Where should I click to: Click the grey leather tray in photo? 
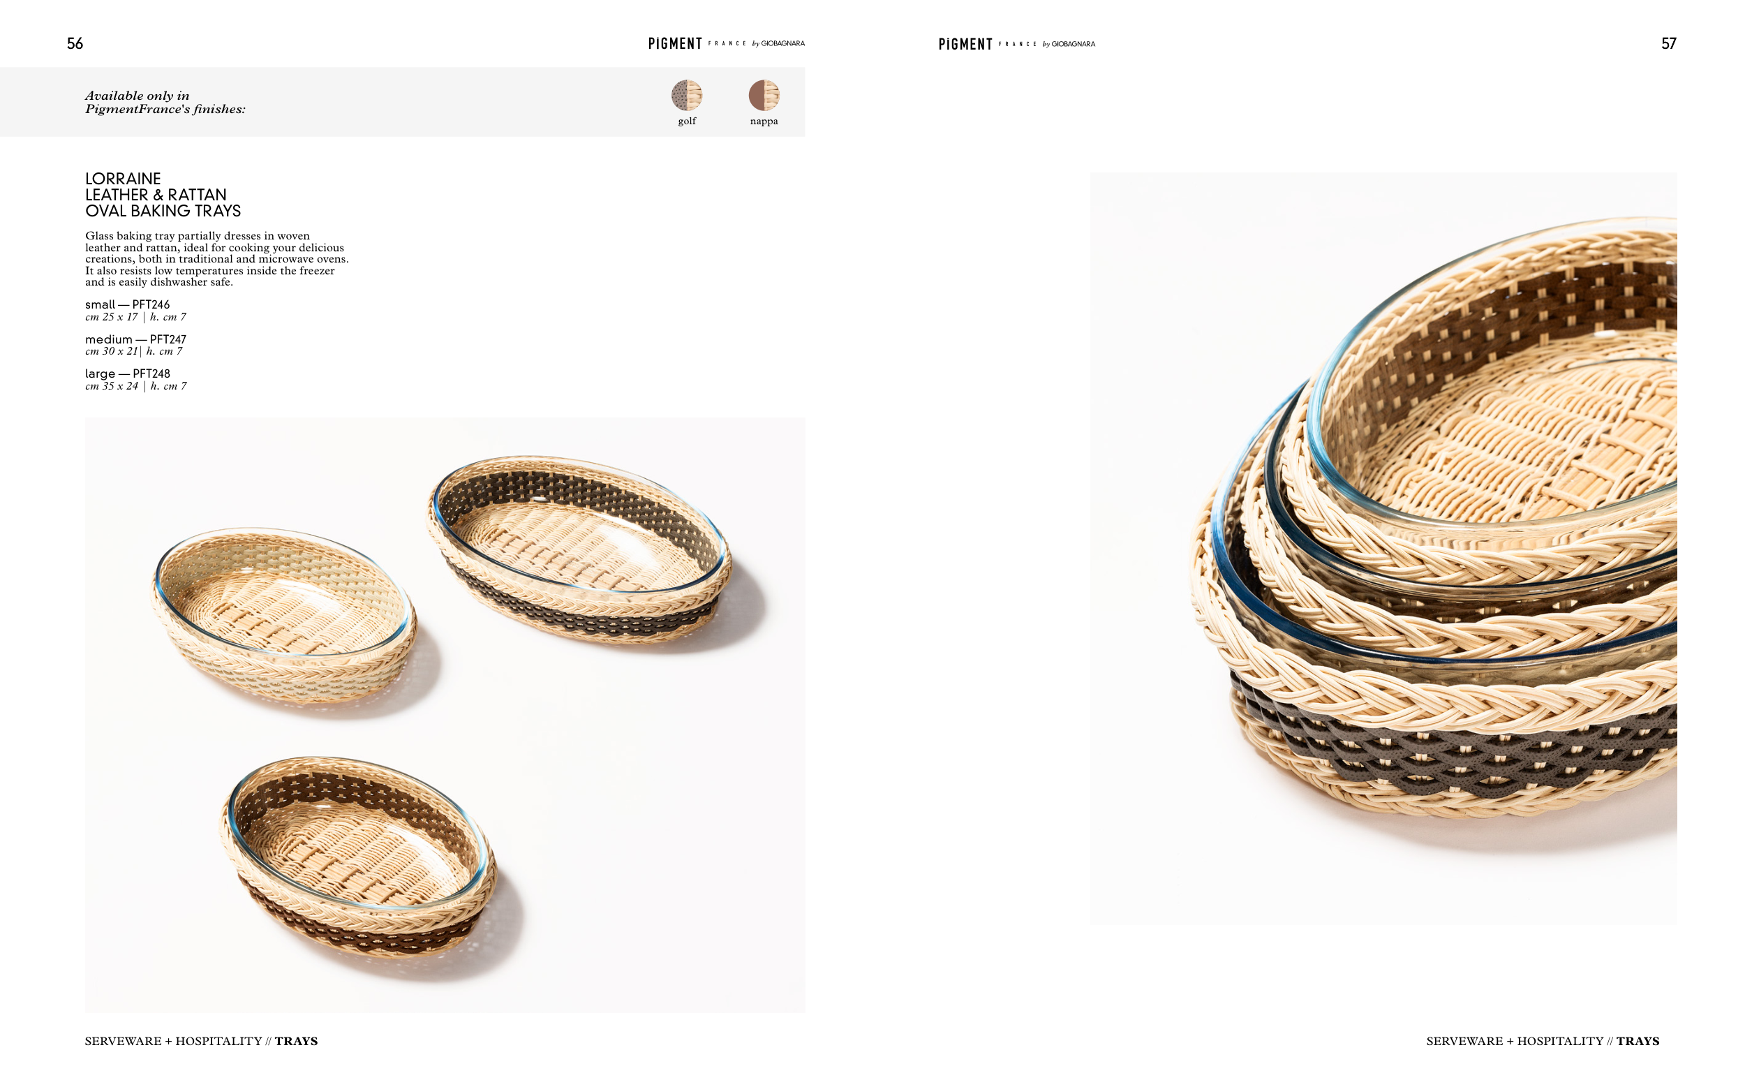(579, 549)
